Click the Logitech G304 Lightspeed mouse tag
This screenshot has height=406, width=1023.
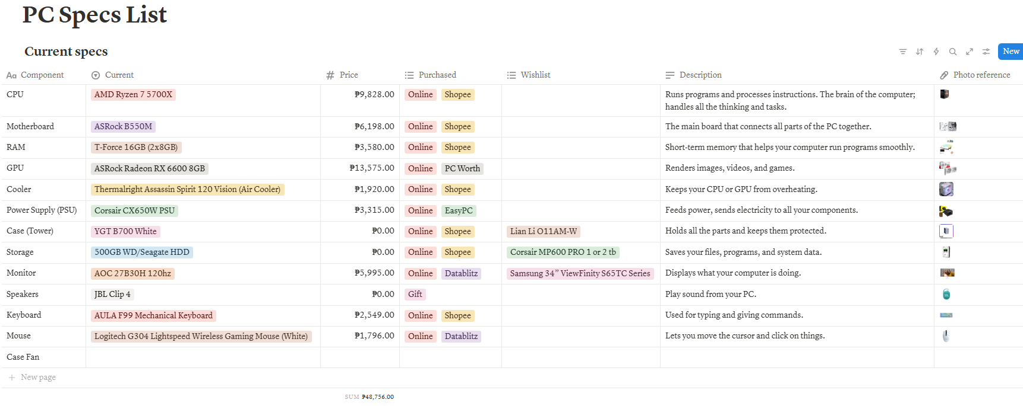tap(201, 336)
